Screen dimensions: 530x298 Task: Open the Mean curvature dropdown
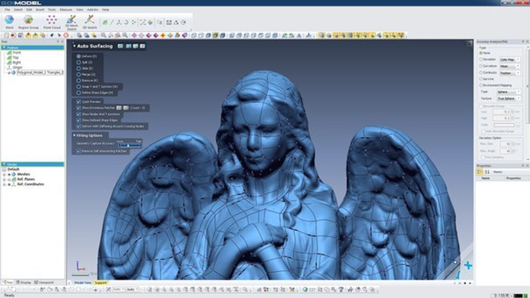point(510,66)
